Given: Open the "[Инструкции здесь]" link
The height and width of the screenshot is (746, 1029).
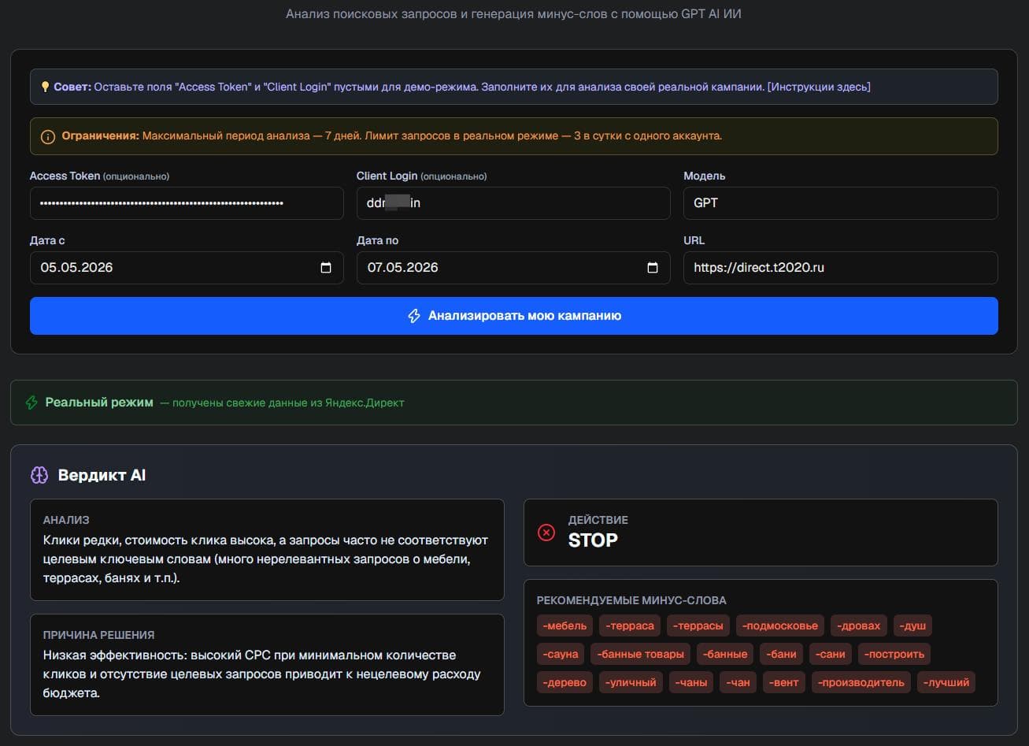Looking at the screenshot, I should click(819, 87).
